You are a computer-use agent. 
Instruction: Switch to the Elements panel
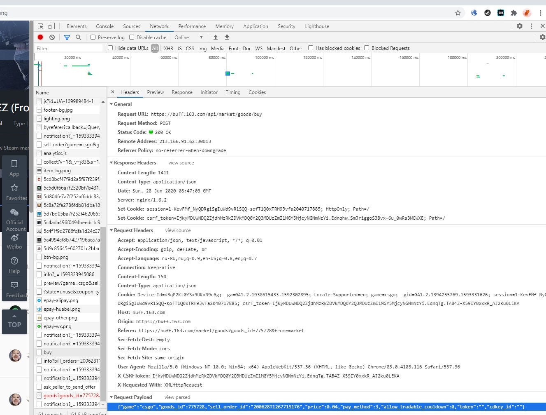pyautogui.click(x=77, y=26)
